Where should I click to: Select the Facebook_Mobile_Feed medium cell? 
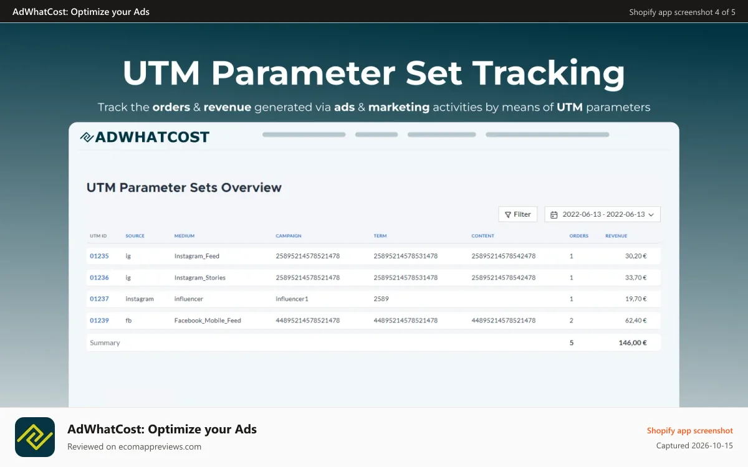(208, 321)
